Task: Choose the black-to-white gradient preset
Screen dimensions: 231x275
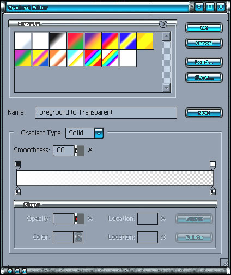Action: pos(58,40)
